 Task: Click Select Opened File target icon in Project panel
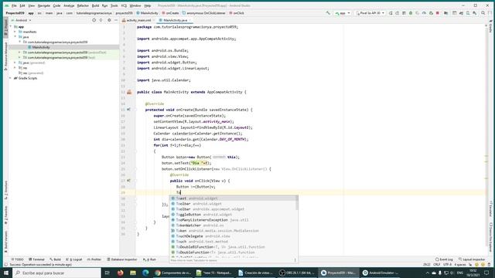[94, 20]
